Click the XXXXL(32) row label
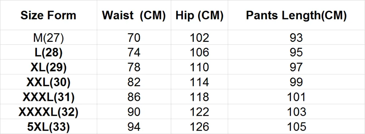The width and height of the screenshot is (365, 134). click(x=49, y=112)
